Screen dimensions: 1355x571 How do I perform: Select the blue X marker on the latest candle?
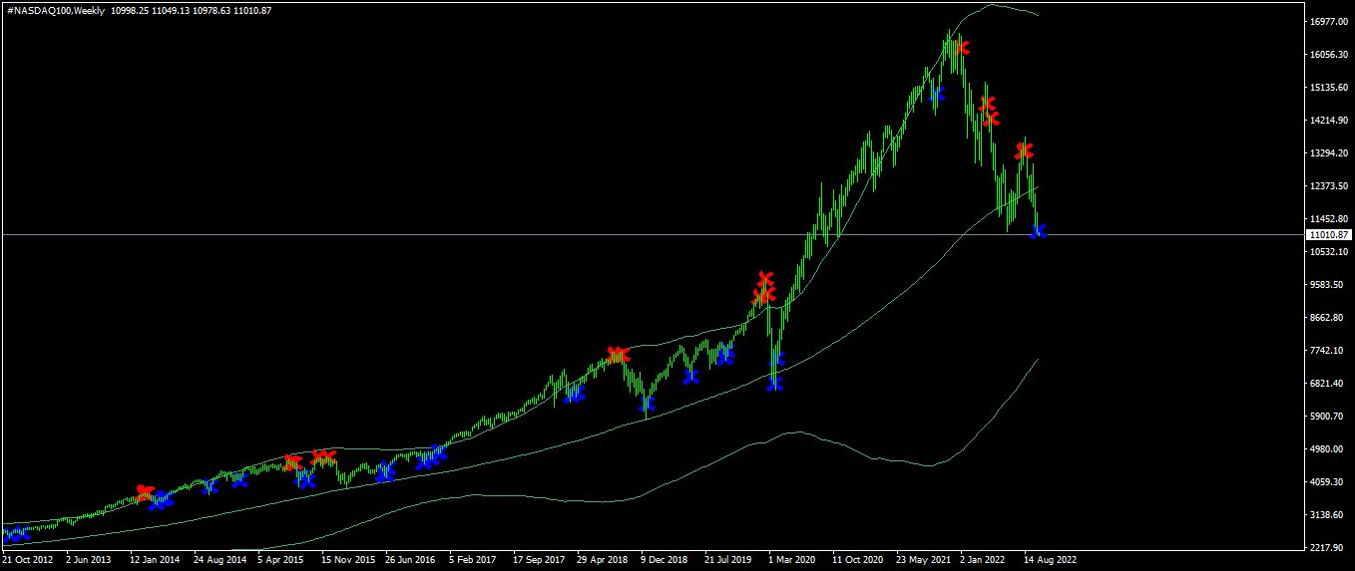(x=1039, y=231)
